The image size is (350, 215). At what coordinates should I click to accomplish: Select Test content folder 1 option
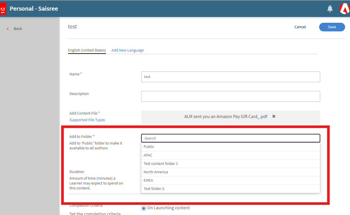point(161,164)
